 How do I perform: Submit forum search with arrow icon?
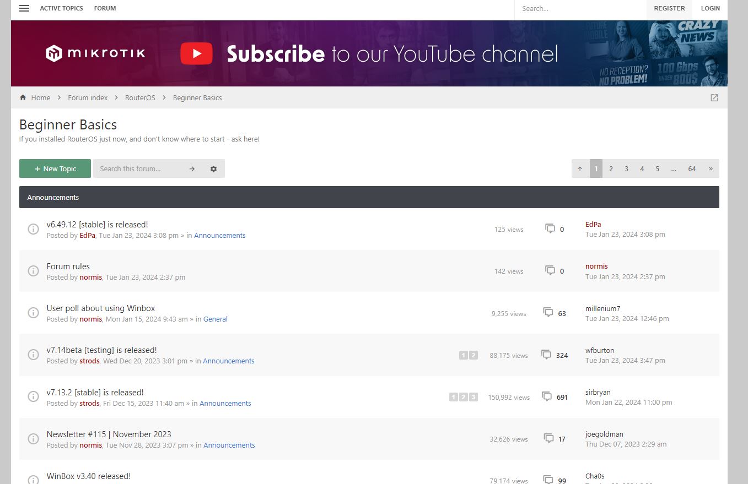pyautogui.click(x=192, y=168)
